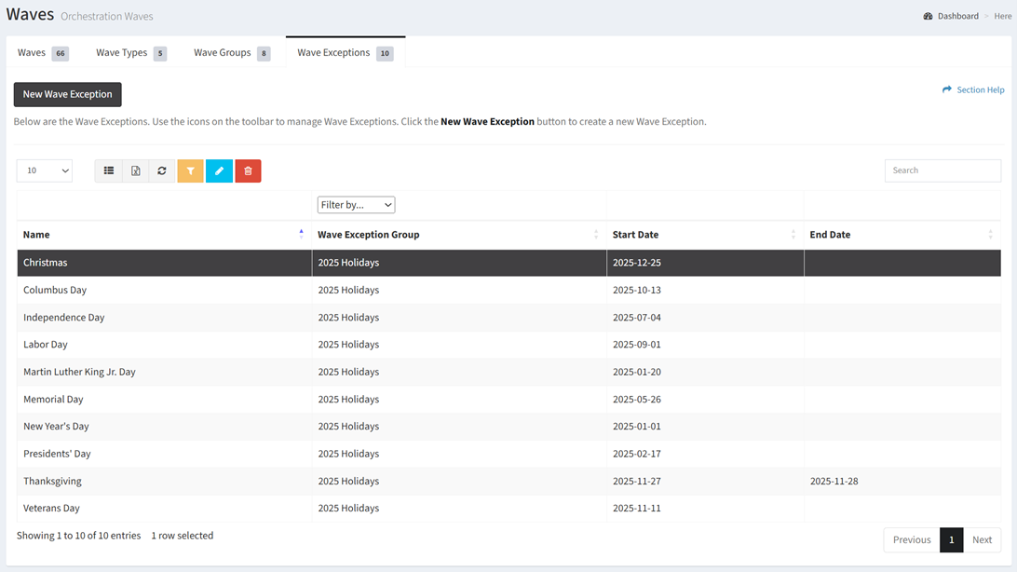Image resolution: width=1017 pixels, height=572 pixels.
Task: Go to the Next page
Action: [982, 539]
